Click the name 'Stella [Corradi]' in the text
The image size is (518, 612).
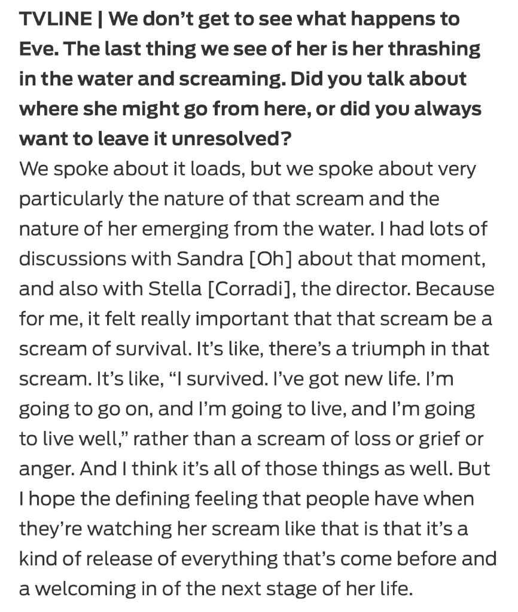point(219,289)
